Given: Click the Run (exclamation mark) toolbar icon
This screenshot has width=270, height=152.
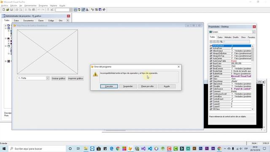Looking at the screenshot, I should 48,10.
